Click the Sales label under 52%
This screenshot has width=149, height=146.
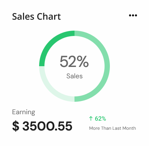click(x=74, y=76)
